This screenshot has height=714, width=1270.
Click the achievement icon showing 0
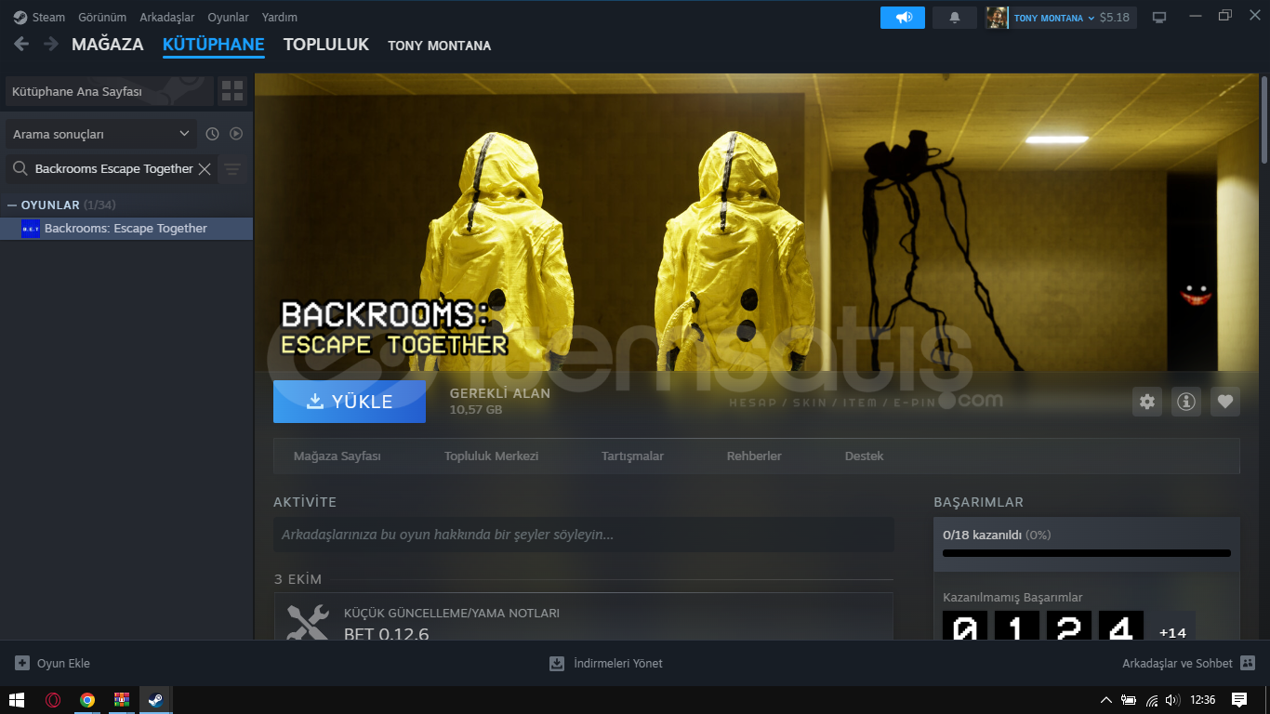[x=965, y=626]
